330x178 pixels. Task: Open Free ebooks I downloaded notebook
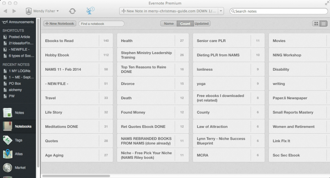229,98
